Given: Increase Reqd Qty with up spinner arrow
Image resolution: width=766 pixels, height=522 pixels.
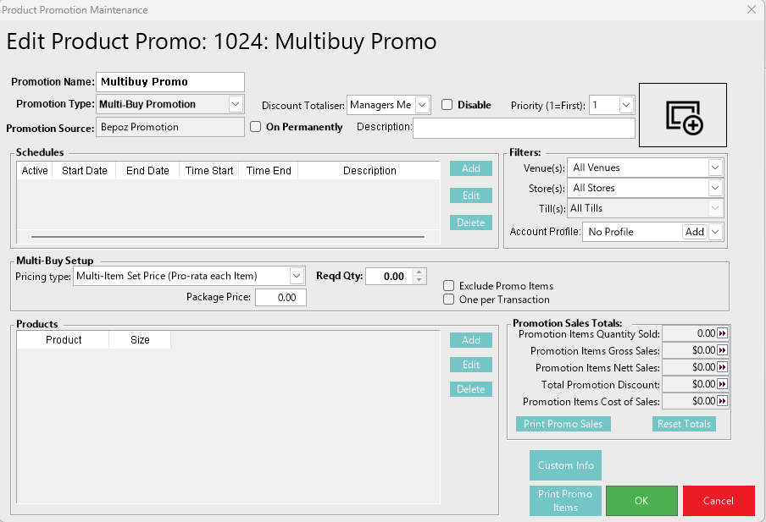Looking at the screenshot, I should [x=419, y=272].
